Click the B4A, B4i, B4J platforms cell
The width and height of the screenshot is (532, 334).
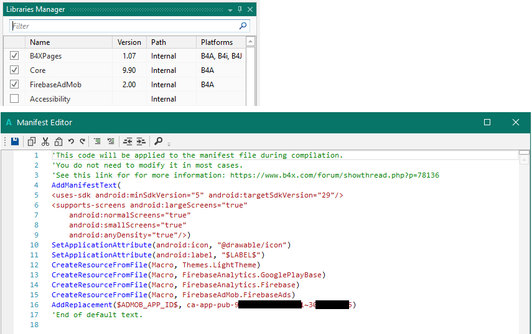[222, 56]
